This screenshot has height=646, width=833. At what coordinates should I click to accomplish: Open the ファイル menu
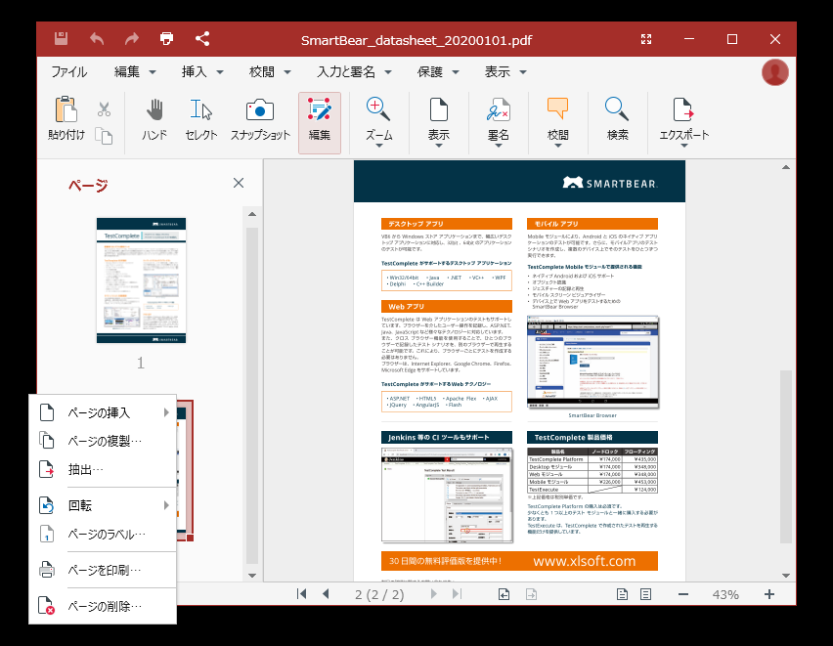pyautogui.click(x=69, y=71)
